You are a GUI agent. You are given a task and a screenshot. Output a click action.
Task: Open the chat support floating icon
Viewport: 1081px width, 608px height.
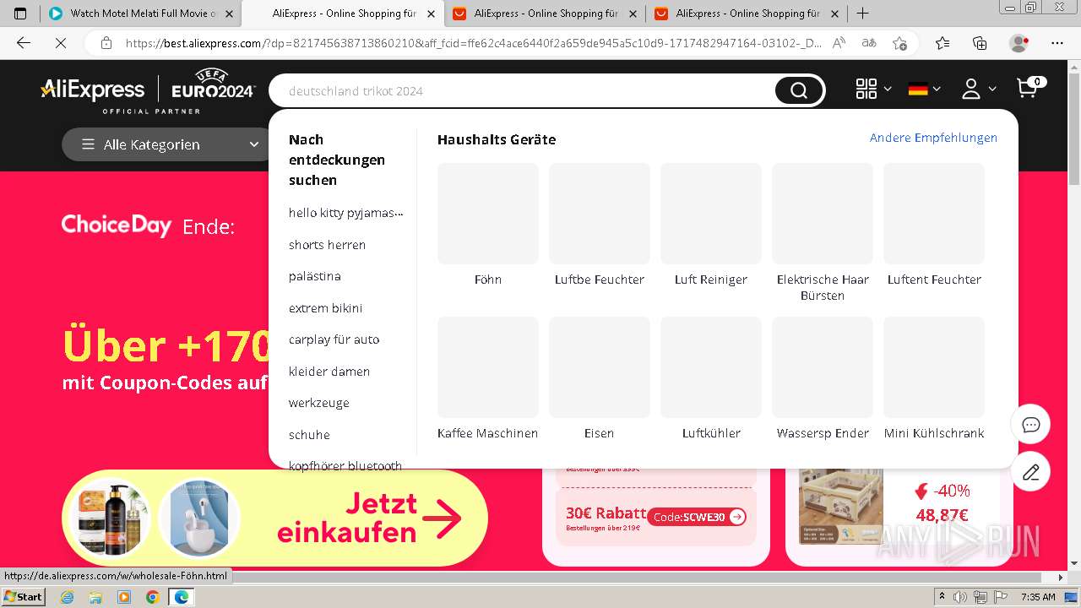[x=1030, y=425]
